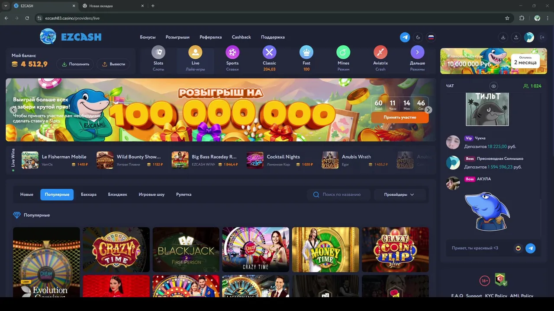Viewport: 554px width, 311px height.
Task: Open Wild Bounty Showdown live win
Action: pos(130,160)
